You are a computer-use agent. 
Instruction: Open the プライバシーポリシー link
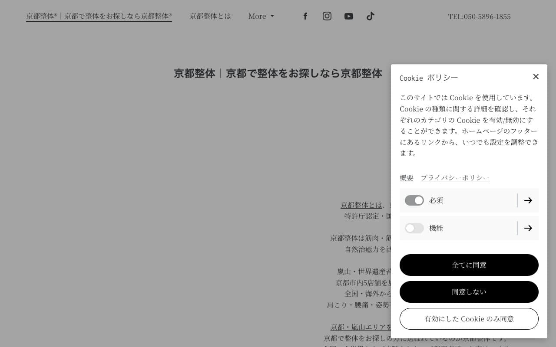click(x=455, y=177)
